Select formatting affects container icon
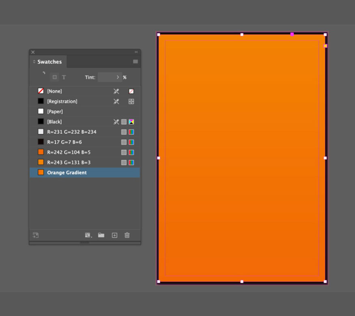Viewport: 355px width, 316px height. pyautogui.click(x=54, y=77)
